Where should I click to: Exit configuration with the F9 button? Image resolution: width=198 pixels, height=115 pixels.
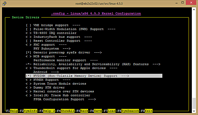(x=147, y=111)
